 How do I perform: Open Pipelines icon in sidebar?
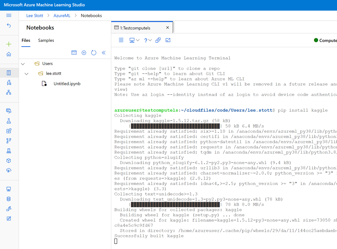[x=9, y=141]
